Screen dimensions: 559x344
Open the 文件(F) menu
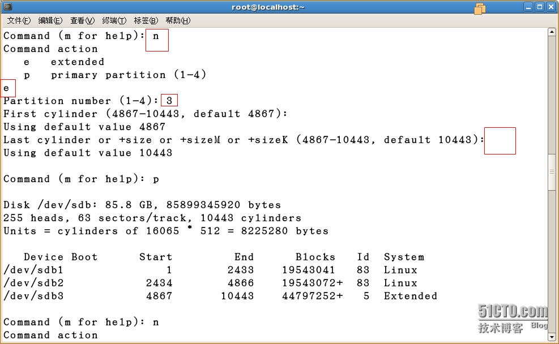point(19,21)
